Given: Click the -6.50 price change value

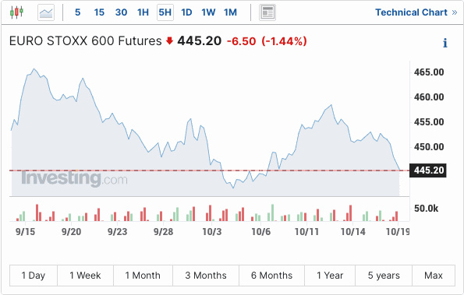Looking at the screenshot, I should 241,41.
